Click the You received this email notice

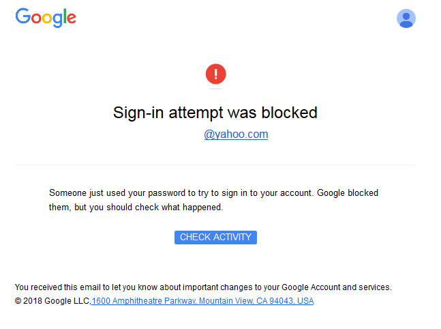click(203, 287)
